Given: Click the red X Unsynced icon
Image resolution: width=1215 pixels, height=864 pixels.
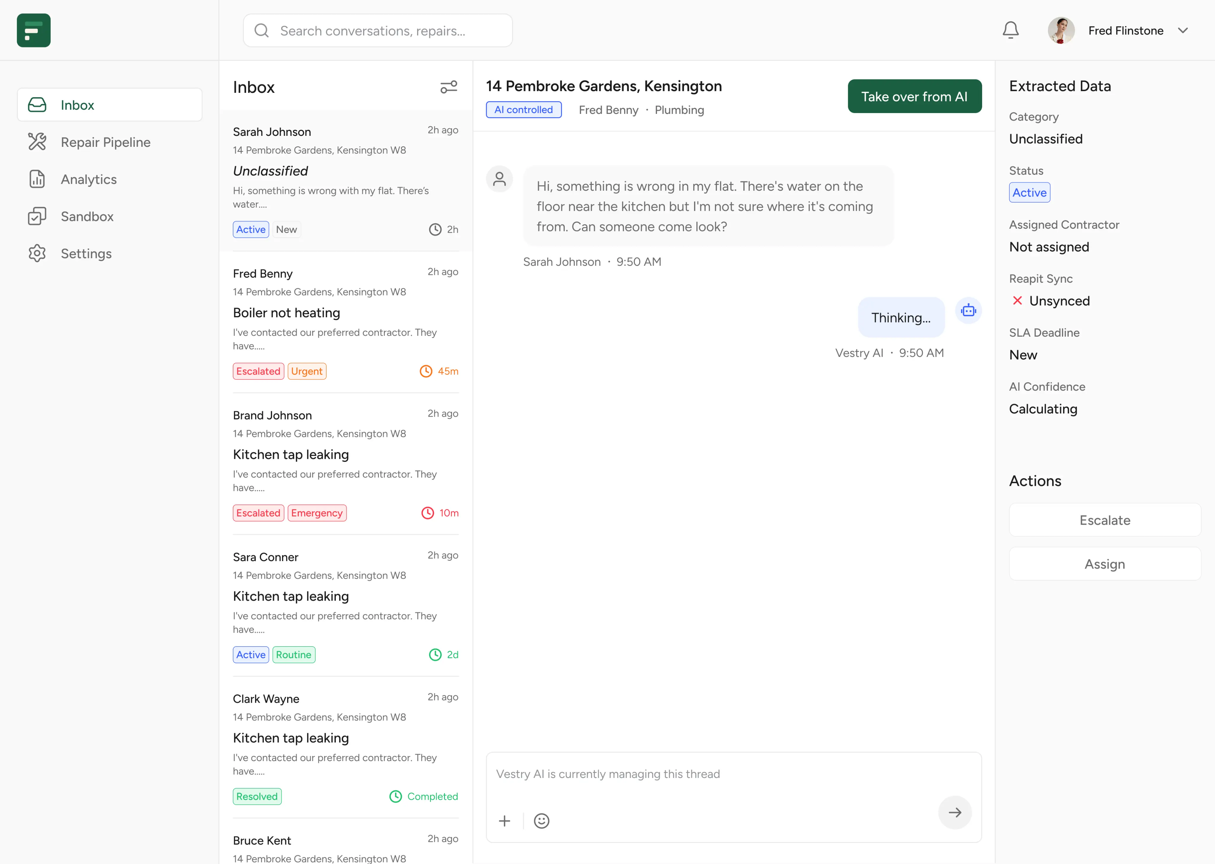Looking at the screenshot, I should 1017,300.
